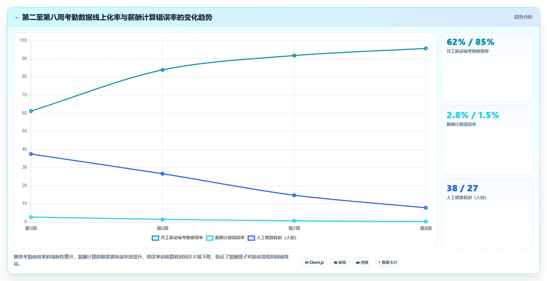
Task: Click the 人工核算耗时 point at 第5周
Action: pyautogui.click(x=31, y=154)
